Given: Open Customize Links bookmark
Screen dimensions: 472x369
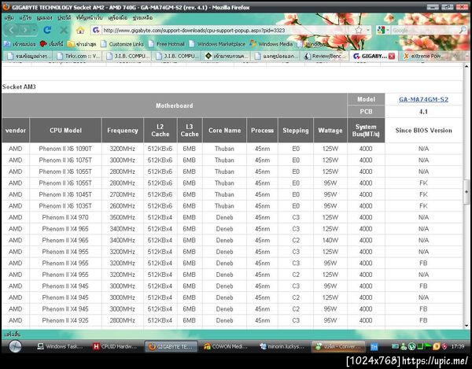Looking at the screenshot, I should (x=122, y=44).
